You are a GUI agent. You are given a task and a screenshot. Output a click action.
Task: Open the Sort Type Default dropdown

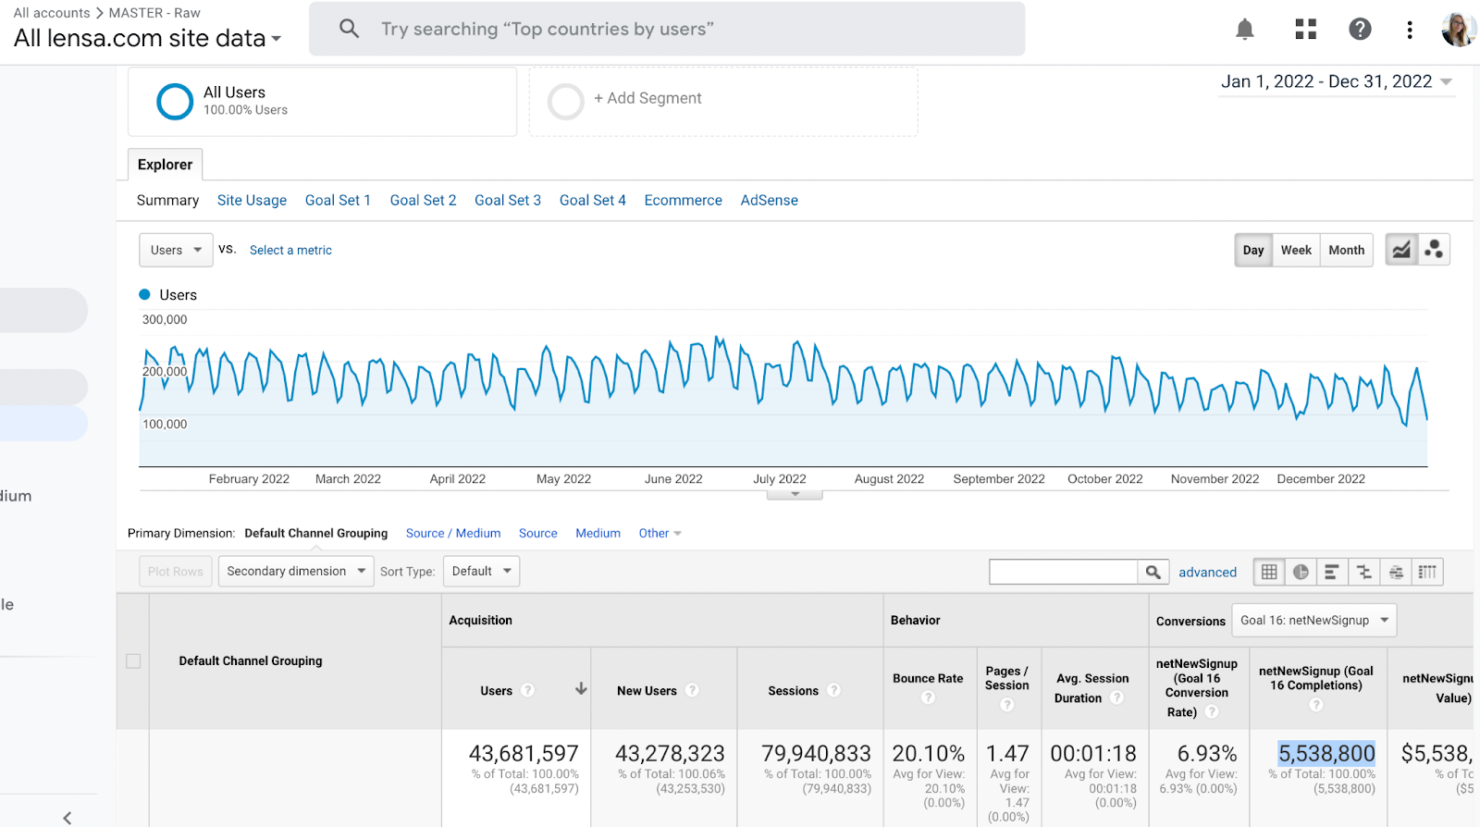[x=481, y=571]
